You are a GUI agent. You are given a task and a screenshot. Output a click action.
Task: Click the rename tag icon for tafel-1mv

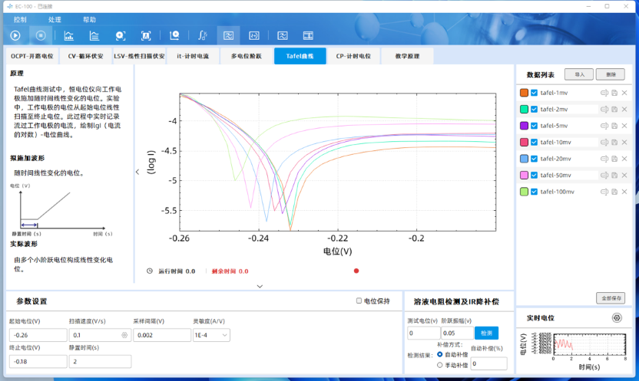coord(604,93)
